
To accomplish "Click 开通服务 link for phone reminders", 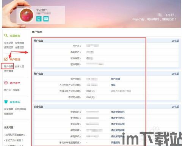I will point(115,143).
